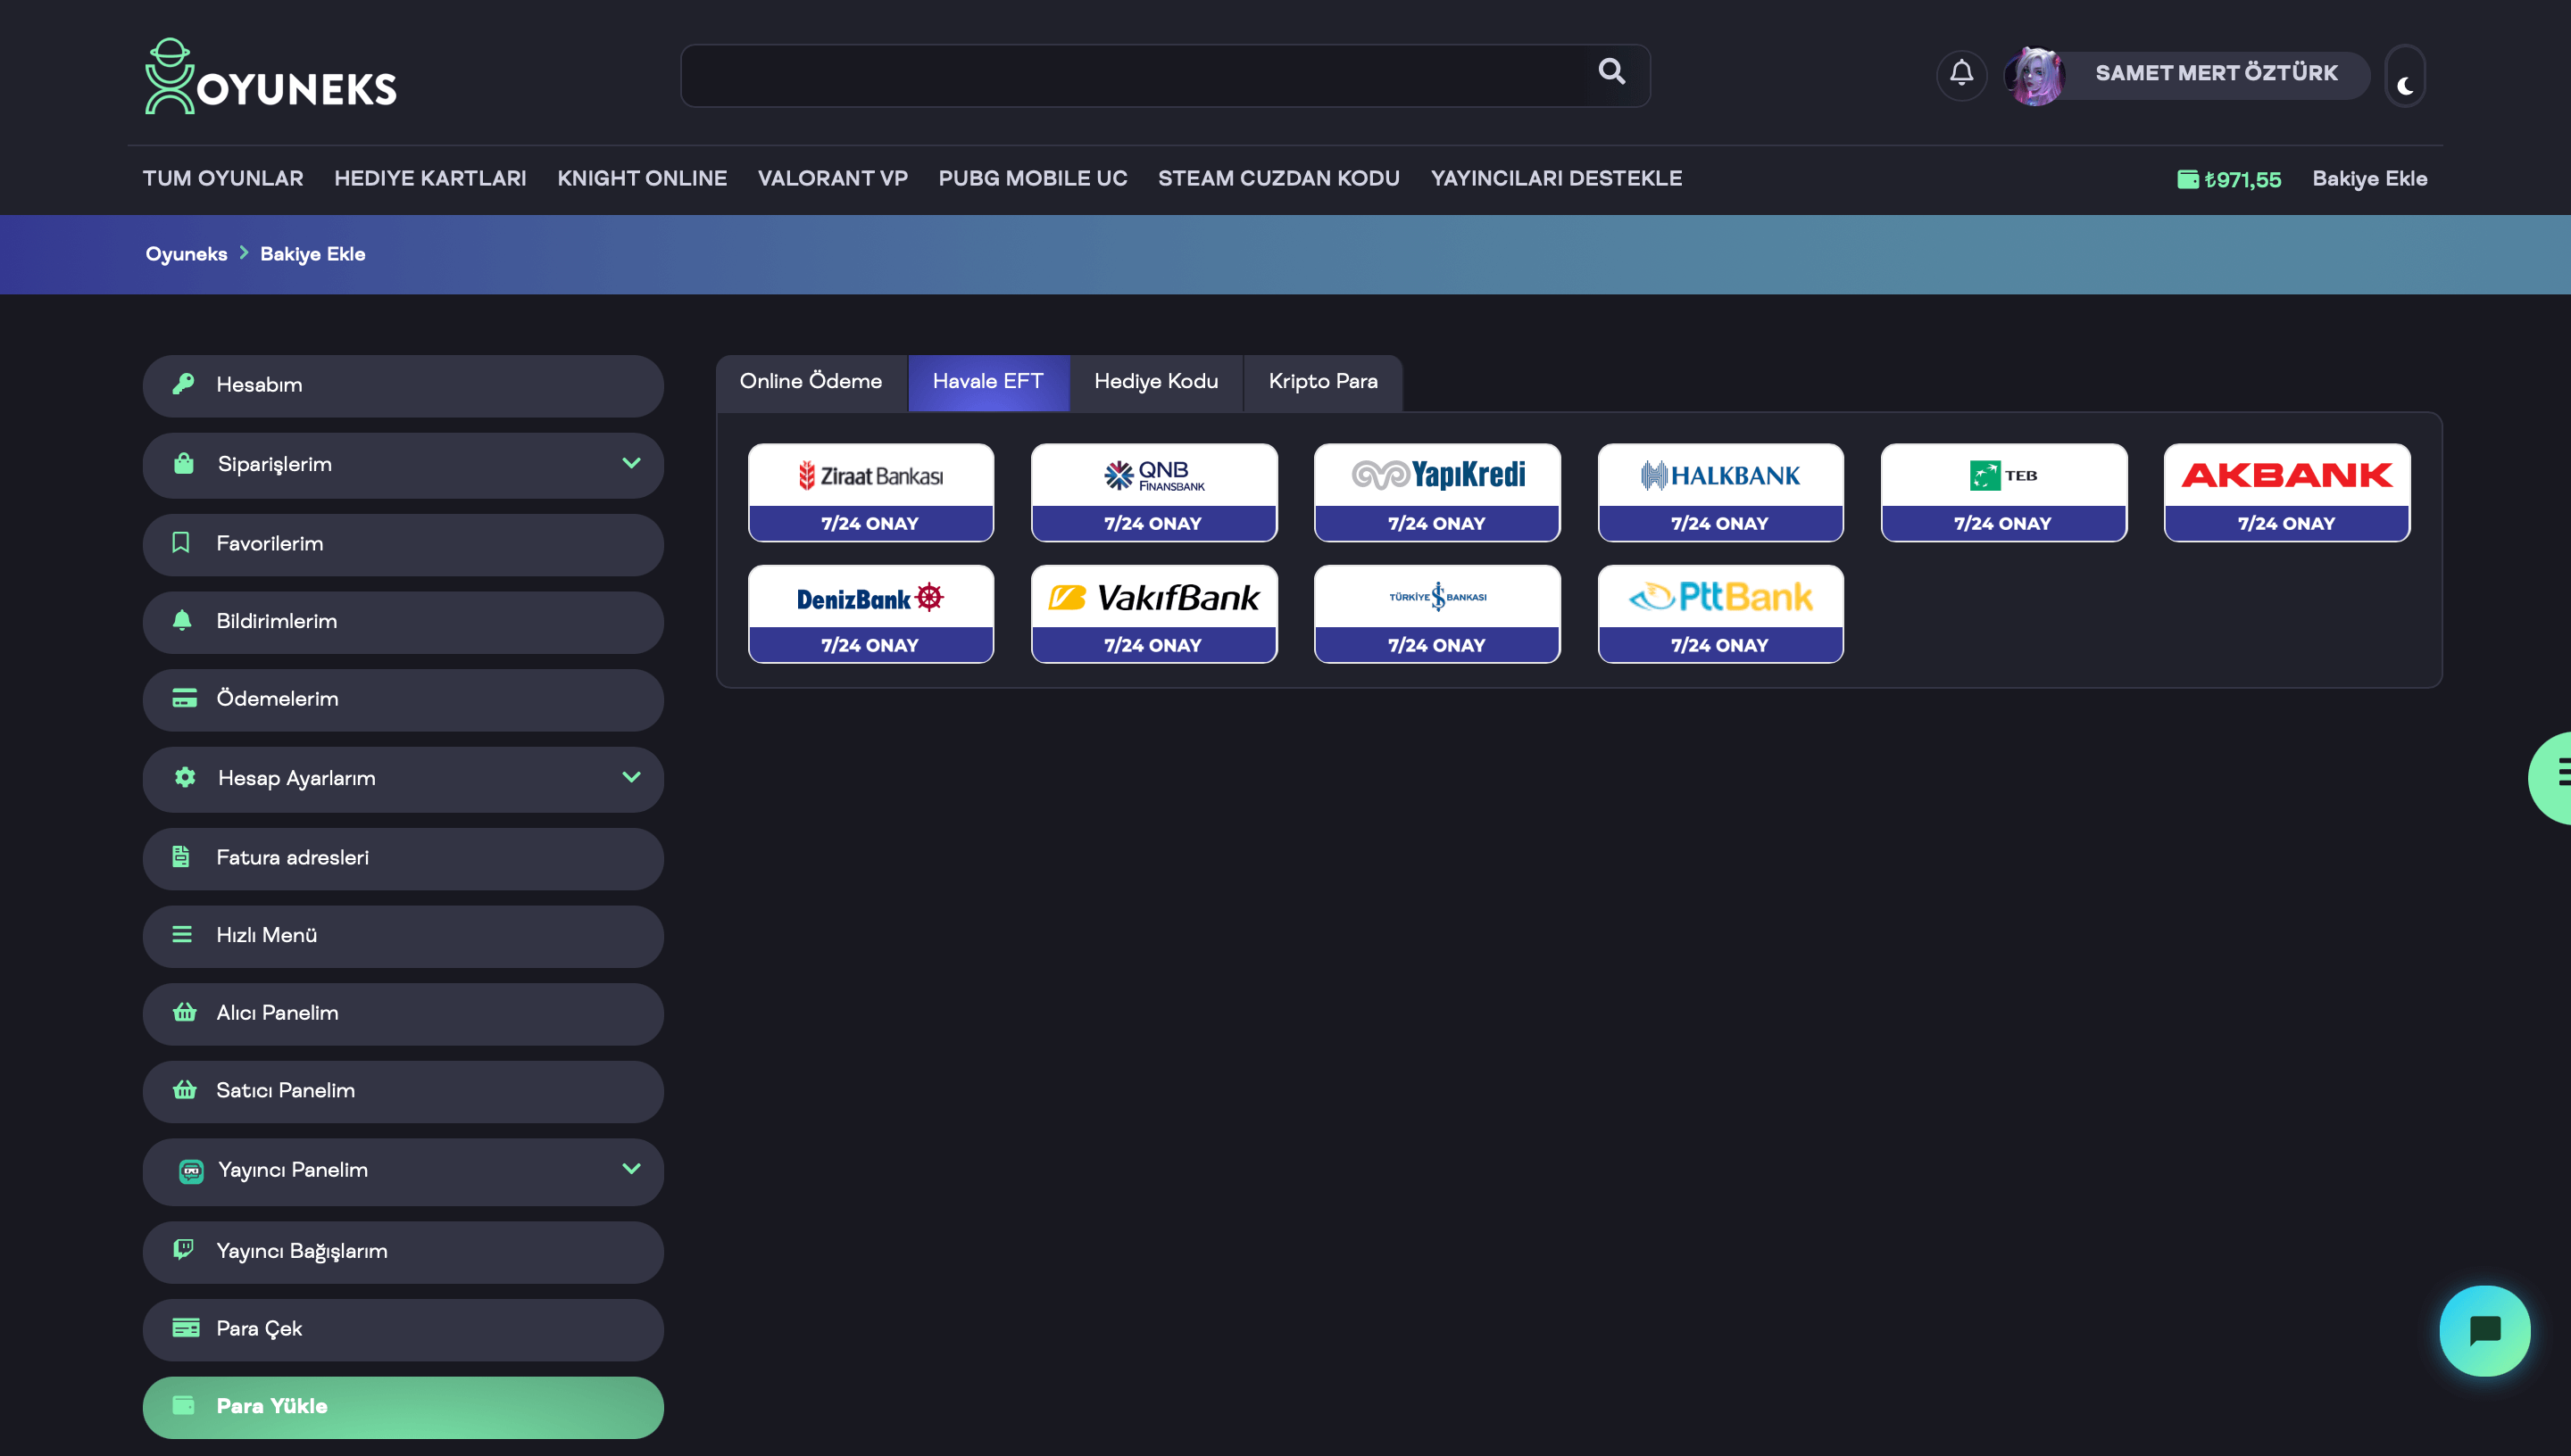Open Para Çek sidebar item
Screen dimensions: 2571x1456
click(404, 1329)
